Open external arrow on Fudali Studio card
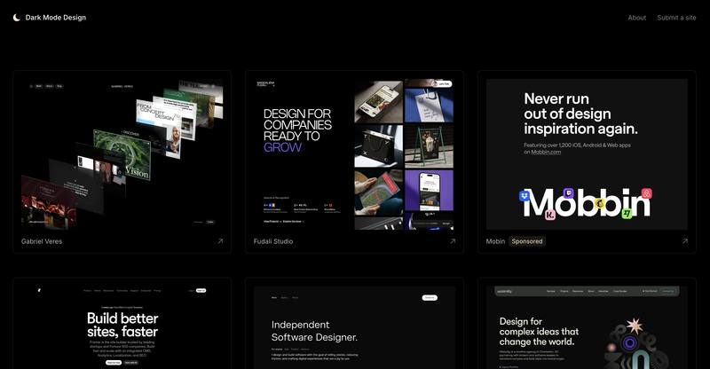This screenshot has height=369, width=710. point(453,241)
